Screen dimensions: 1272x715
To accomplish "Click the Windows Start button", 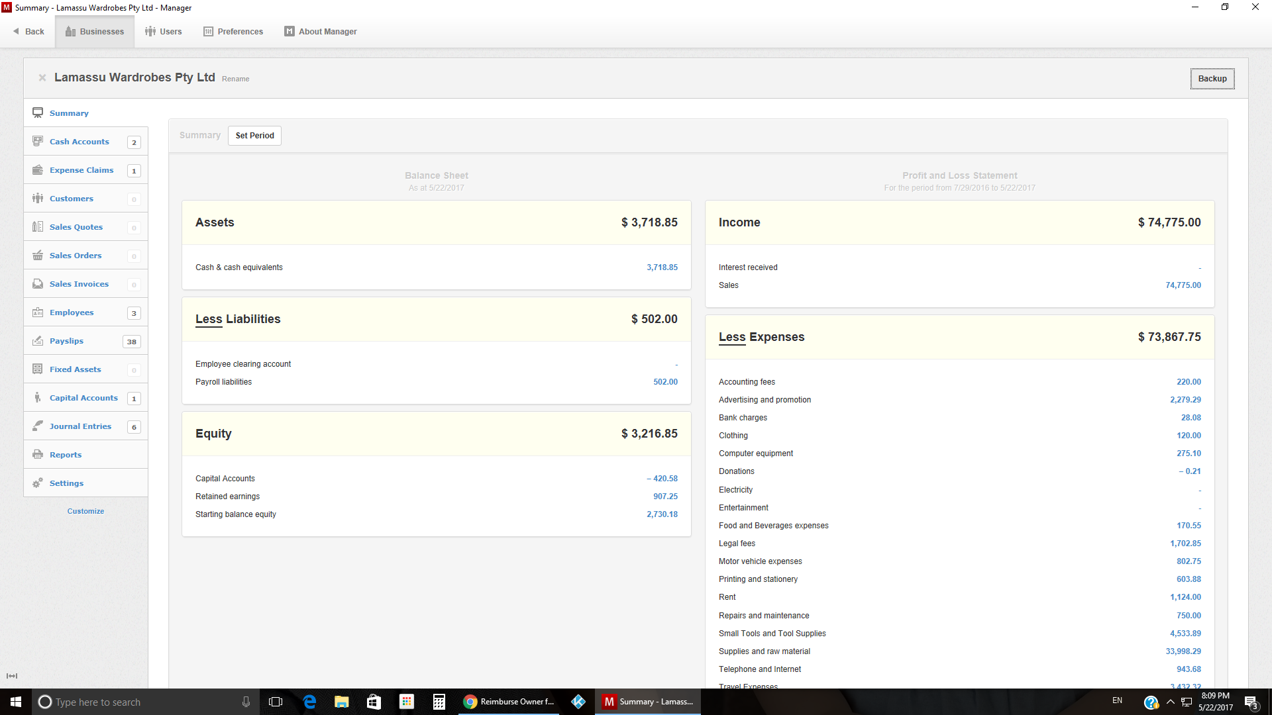I will 16,702.
